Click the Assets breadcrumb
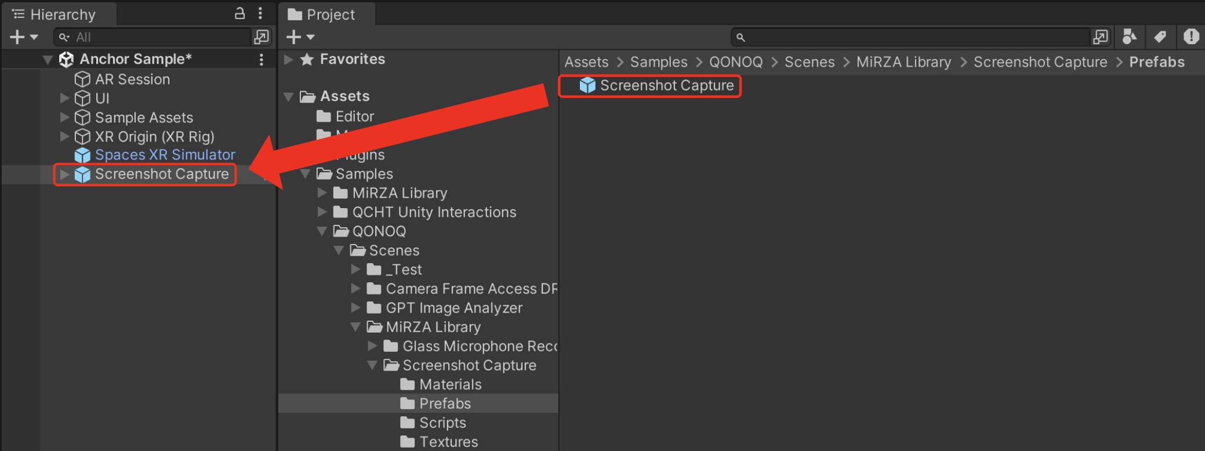 586,62
